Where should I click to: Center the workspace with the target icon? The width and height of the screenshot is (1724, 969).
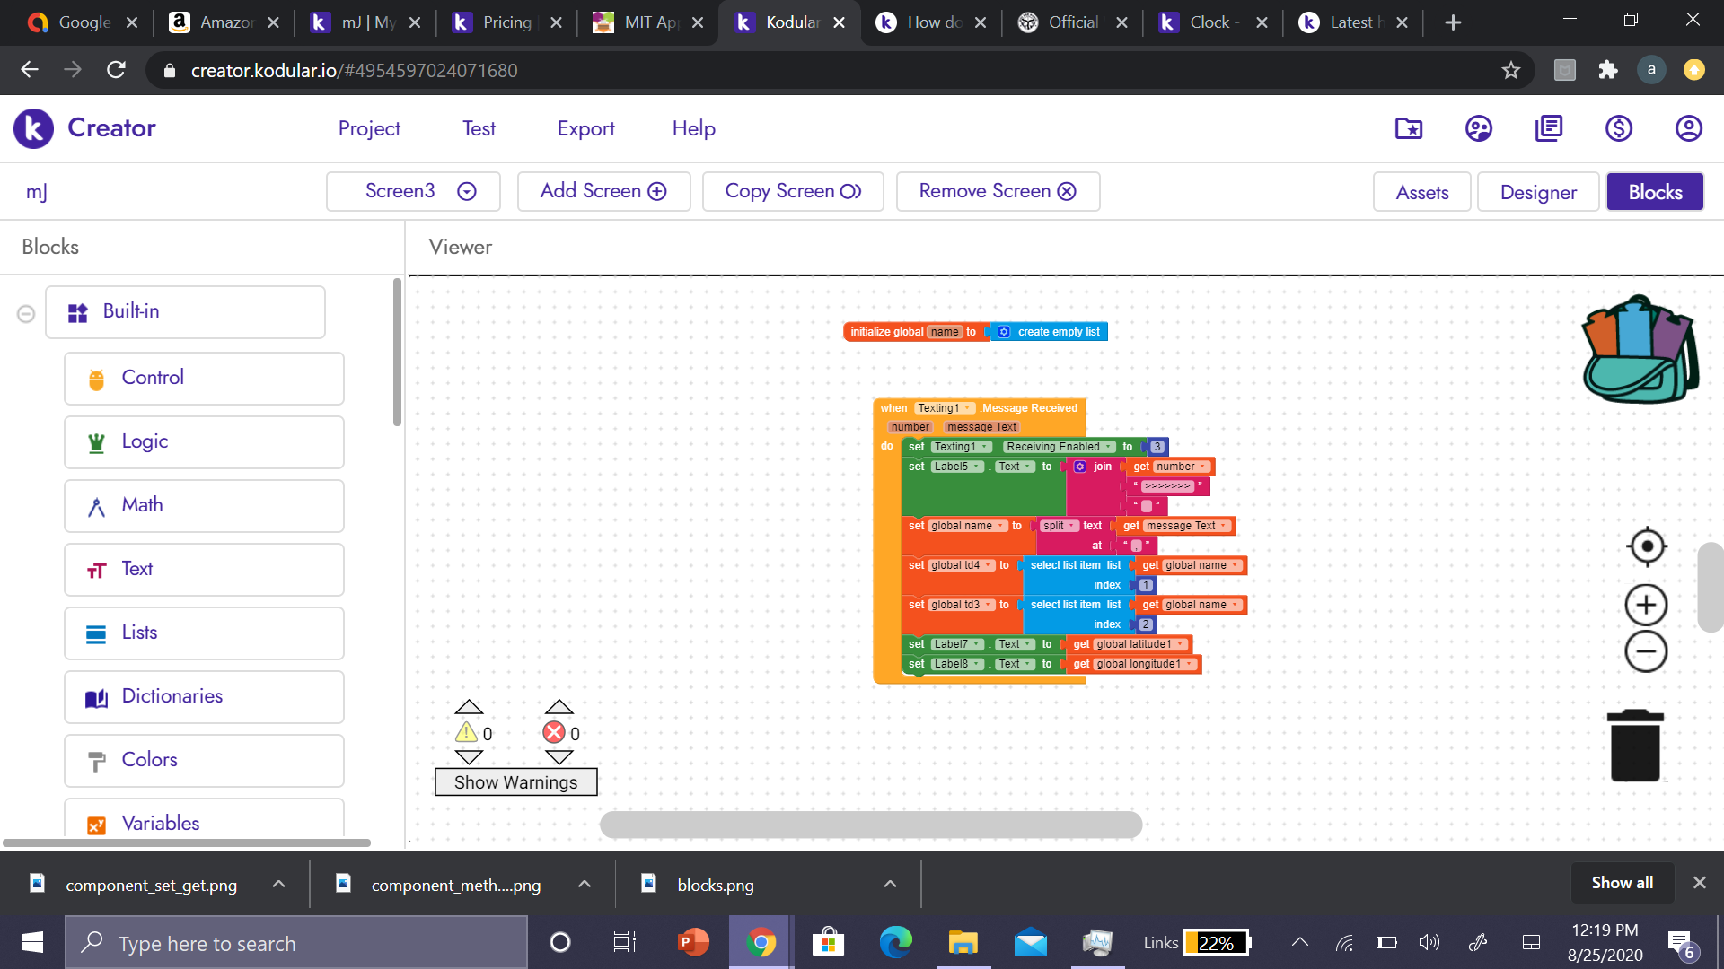(1646, 546)
